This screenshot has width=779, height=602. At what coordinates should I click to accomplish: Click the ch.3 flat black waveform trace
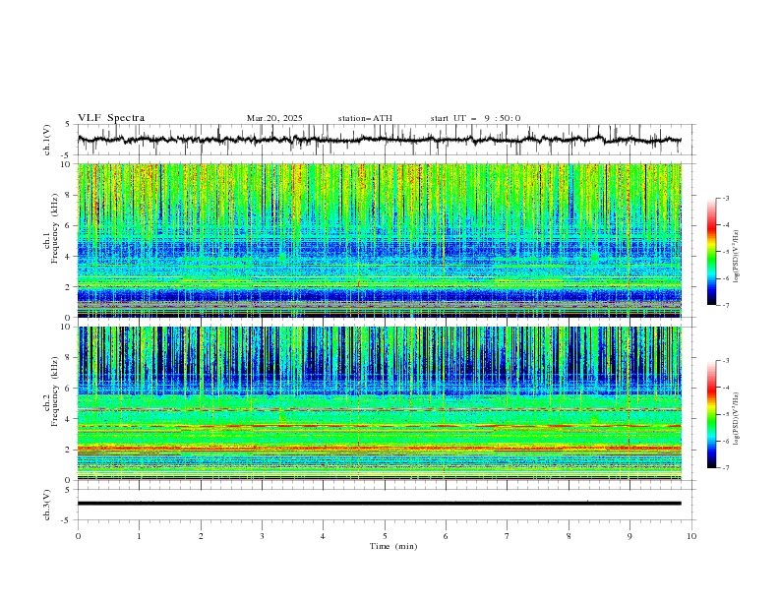click(379, 504)
